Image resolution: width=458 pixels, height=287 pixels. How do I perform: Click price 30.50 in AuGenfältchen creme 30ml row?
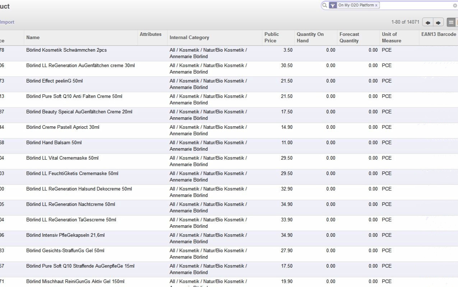point(287,66)
